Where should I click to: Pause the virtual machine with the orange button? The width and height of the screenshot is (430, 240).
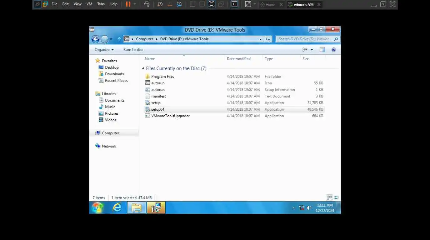pyautogui.click(x=128, y=4)
